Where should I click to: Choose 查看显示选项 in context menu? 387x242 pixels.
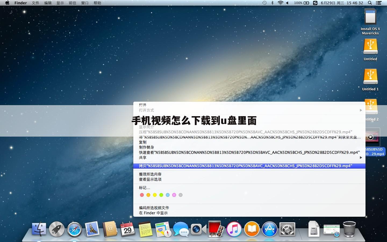coord(249,179)
